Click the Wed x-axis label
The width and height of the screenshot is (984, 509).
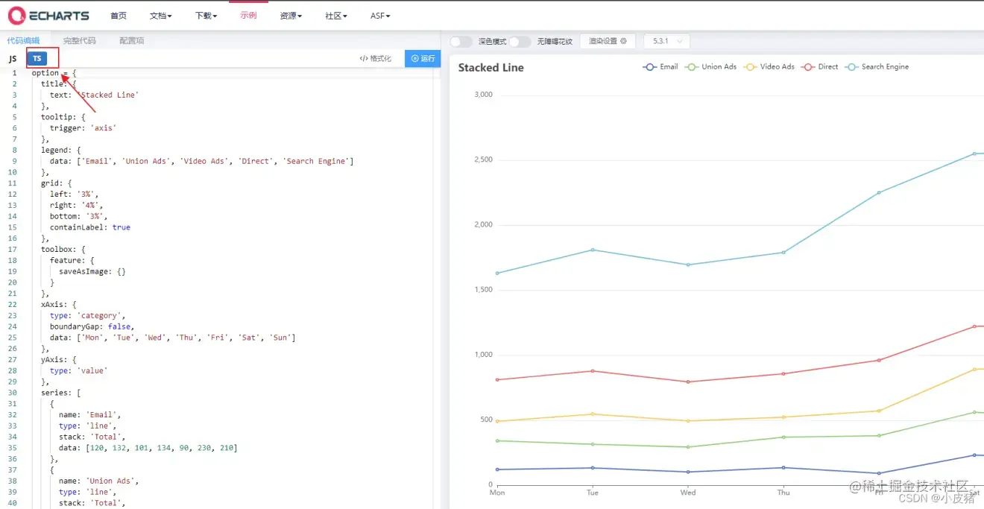(688, 492)
